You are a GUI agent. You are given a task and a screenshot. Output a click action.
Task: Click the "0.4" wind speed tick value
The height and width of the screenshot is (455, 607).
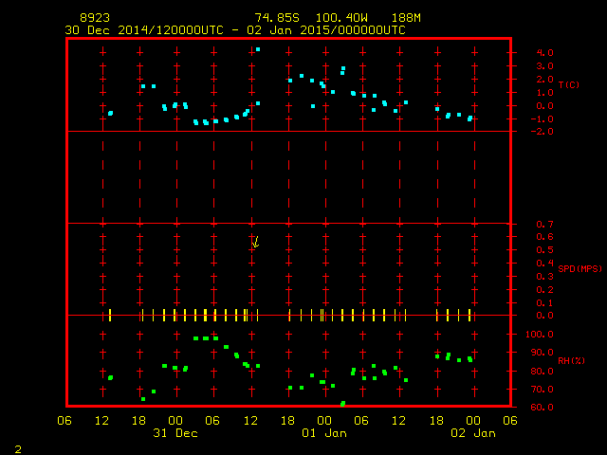tap(544, 264)
